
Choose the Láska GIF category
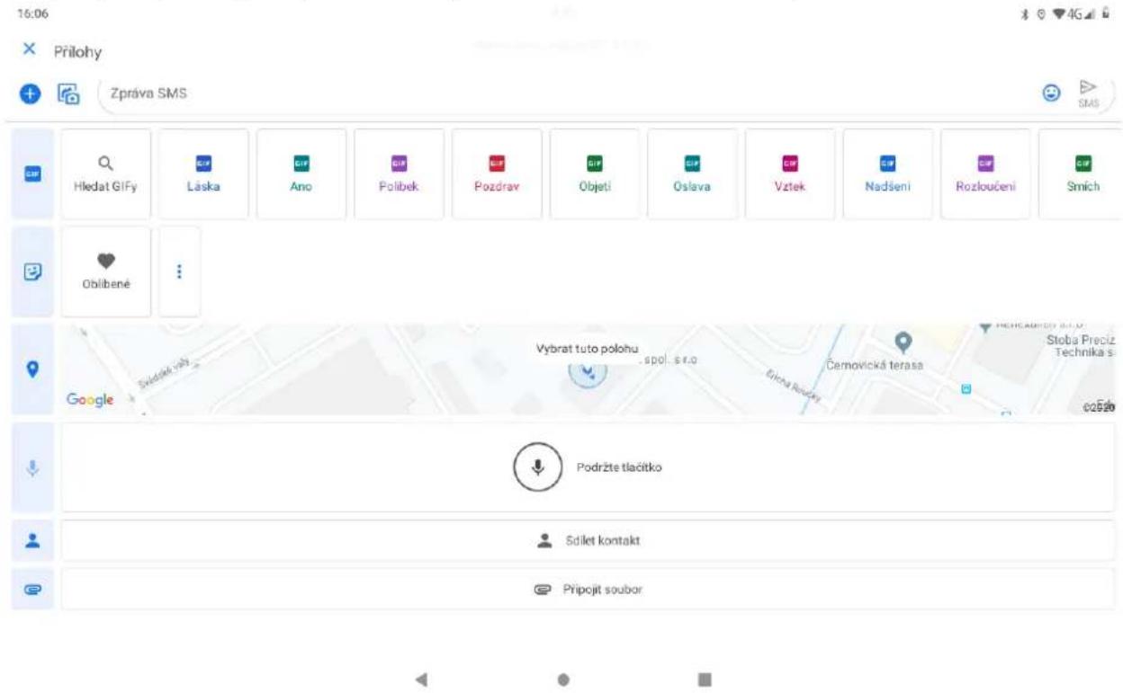tap(203, 173)
